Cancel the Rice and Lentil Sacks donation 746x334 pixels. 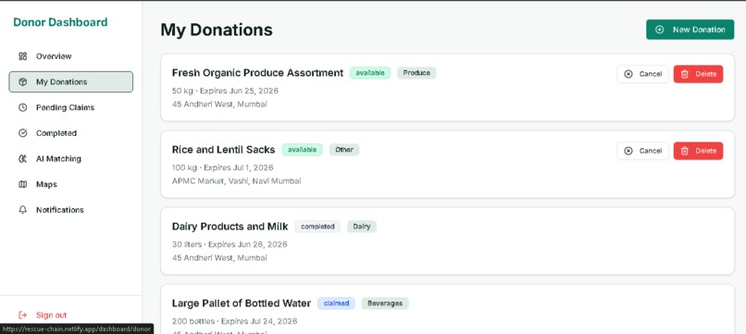click(642, 151)
